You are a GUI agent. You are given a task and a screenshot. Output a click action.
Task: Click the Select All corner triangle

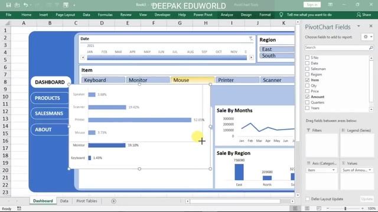7,23
